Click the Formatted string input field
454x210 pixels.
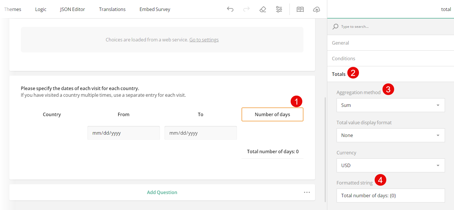(390, 196)
